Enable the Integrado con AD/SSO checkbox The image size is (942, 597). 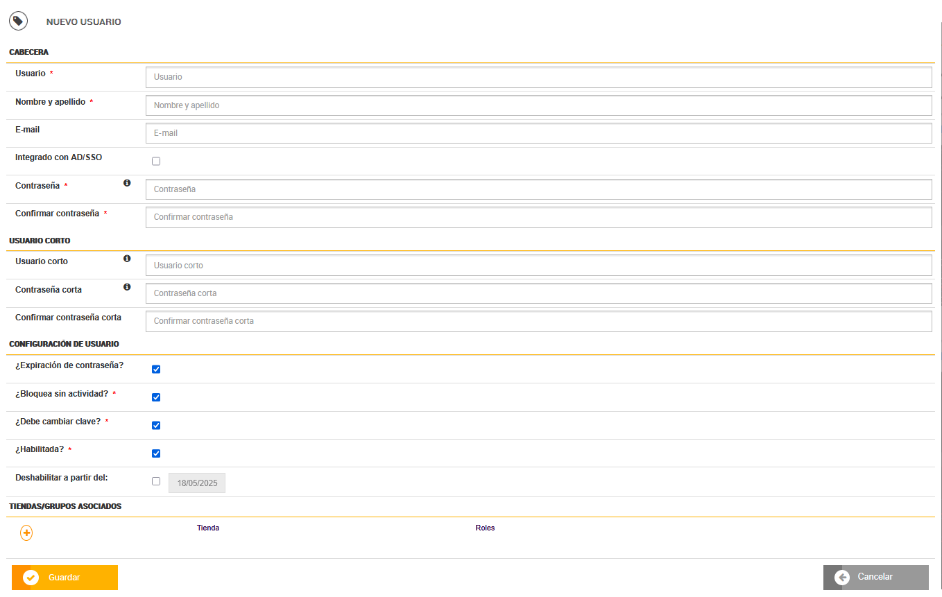coord(156,161)
